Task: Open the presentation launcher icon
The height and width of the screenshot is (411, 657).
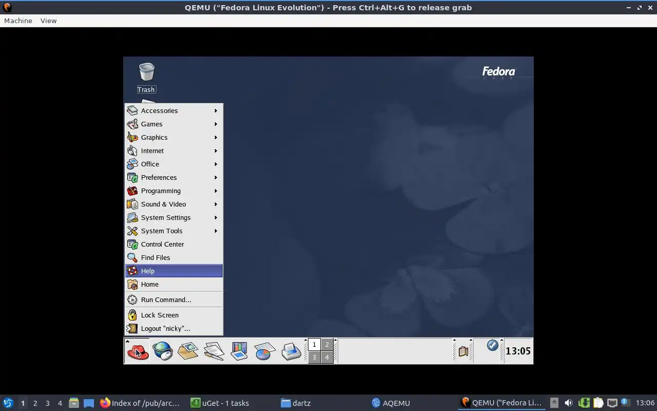Action: click(239, 351)
